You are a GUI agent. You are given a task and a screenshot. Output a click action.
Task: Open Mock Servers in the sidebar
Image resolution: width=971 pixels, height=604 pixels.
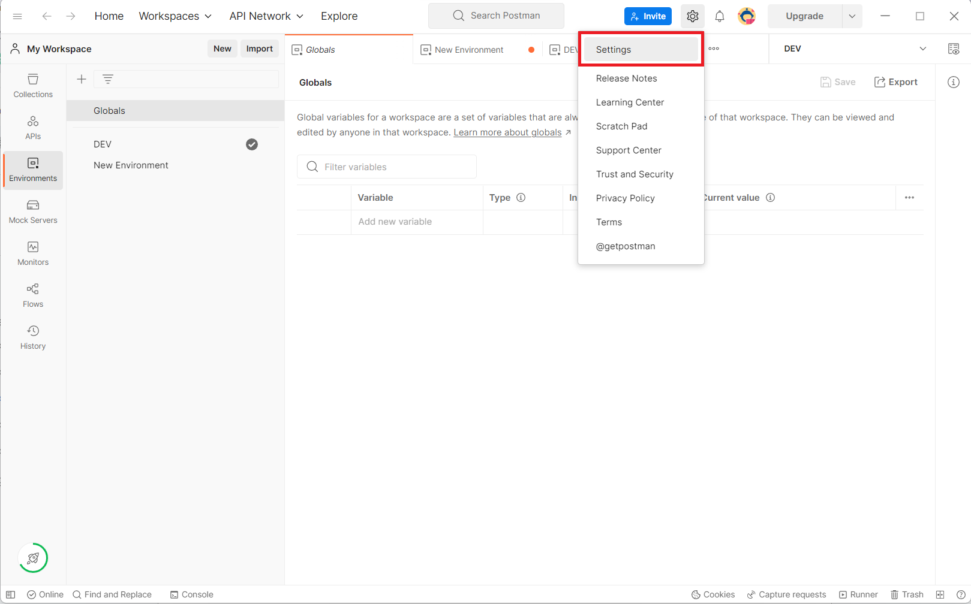pos(33,212)
